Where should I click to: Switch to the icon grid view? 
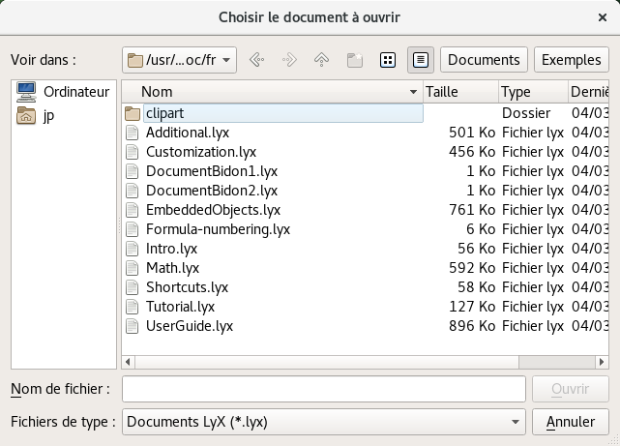click(388, 60)
